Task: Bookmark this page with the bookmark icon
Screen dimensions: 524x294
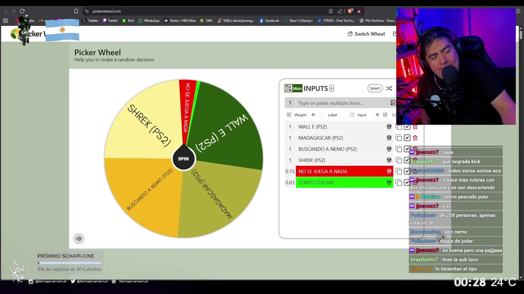Action: pyautogui.click(x=76, y=11)
